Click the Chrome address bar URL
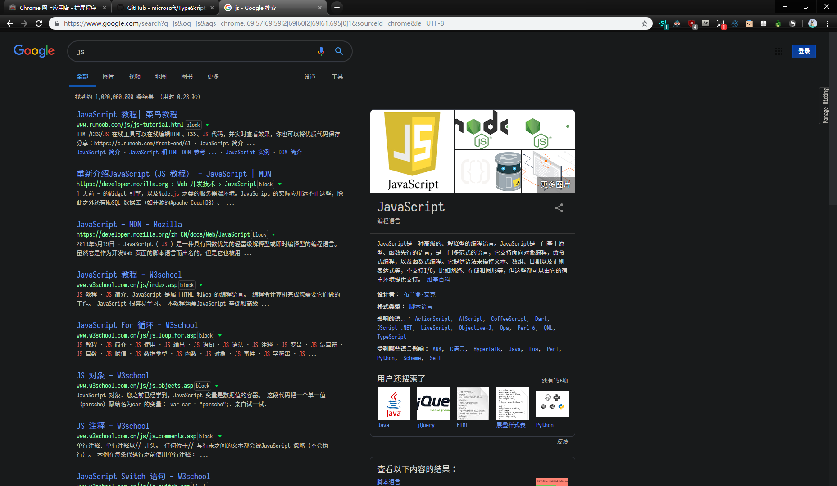 pos(254,23)
